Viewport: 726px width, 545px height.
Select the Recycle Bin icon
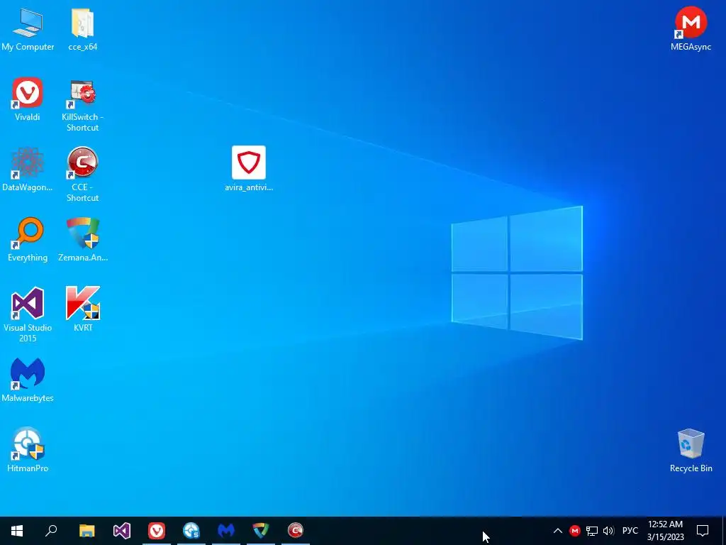[691, 451]
